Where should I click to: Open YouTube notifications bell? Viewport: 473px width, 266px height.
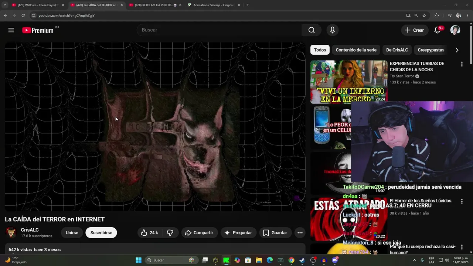point(437,30)
